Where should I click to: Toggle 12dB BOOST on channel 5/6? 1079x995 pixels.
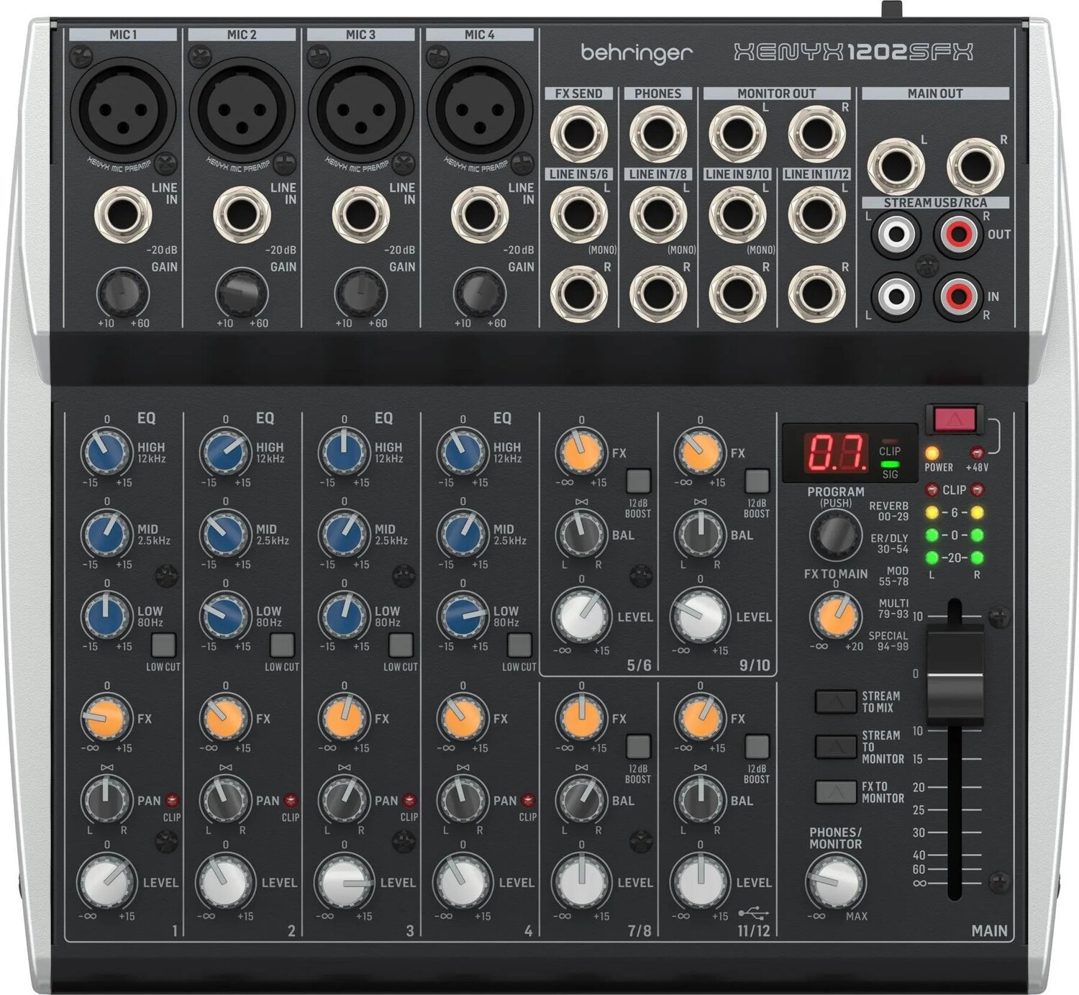[638, 481]
